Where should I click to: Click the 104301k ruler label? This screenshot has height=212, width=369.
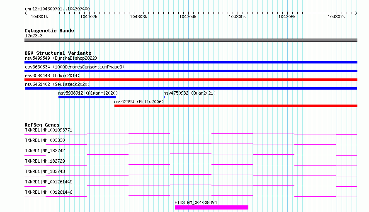tap(39, 17)
